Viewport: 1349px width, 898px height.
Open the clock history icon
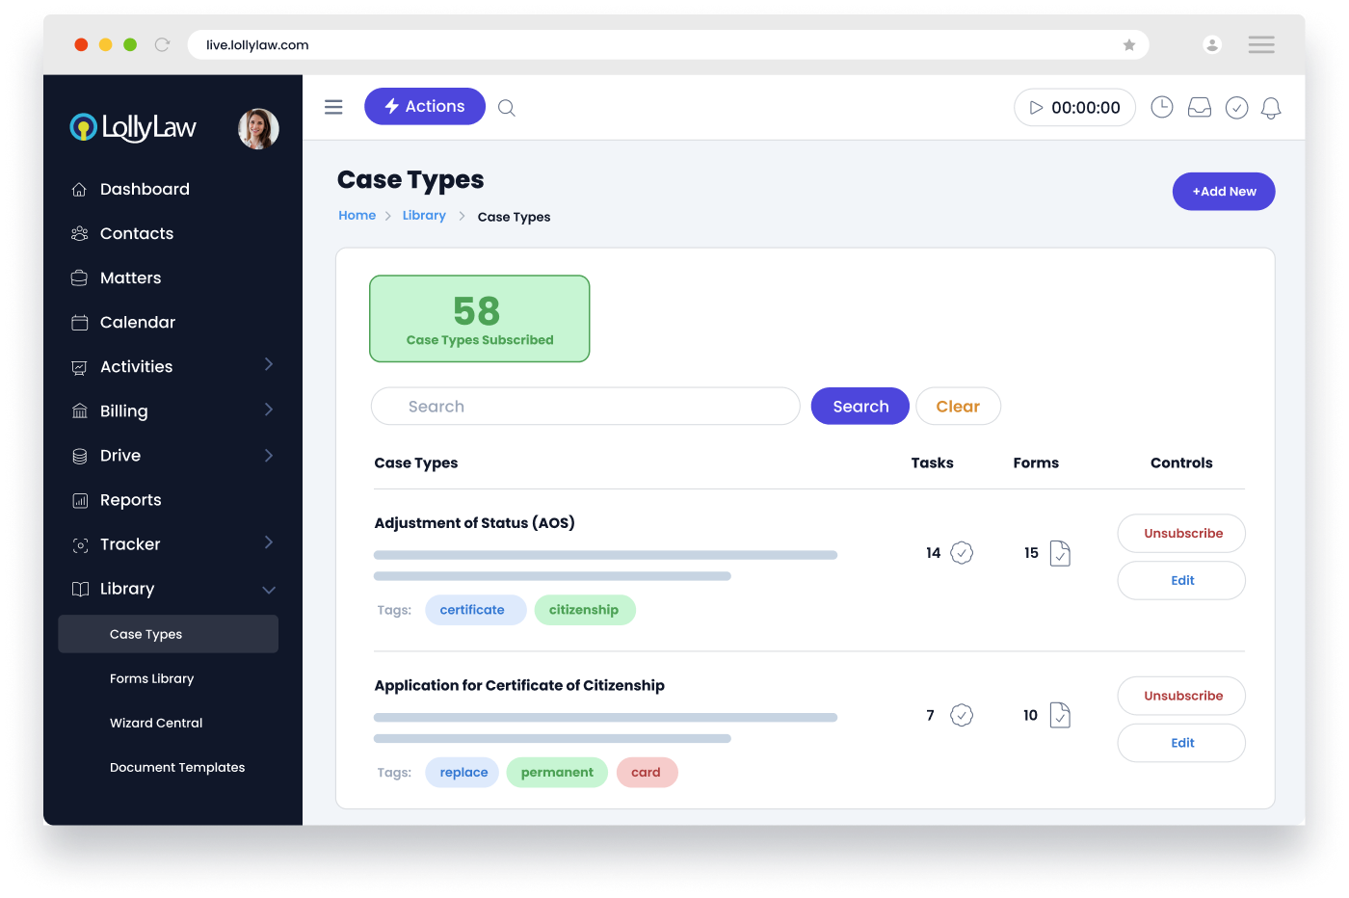[x=1162, y=108]
